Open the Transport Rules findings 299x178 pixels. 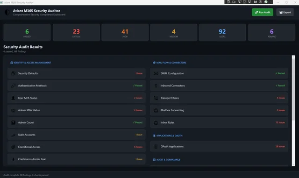(219, 98)
